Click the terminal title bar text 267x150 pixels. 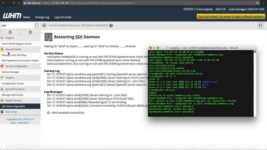tap(204, 48)
